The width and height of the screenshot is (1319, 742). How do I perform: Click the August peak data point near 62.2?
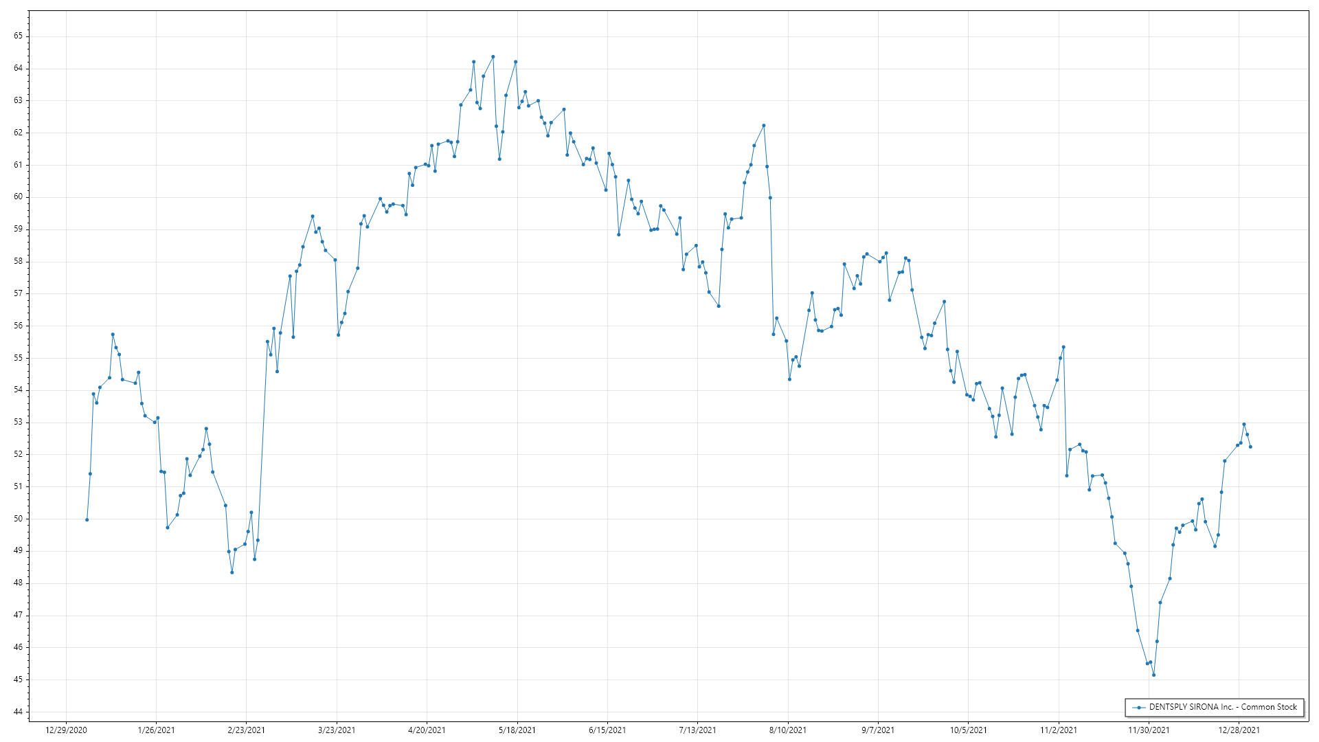pos(763,126)
